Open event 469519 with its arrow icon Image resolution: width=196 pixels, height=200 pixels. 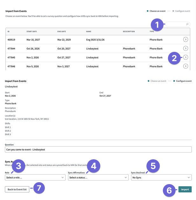[185, 39]
